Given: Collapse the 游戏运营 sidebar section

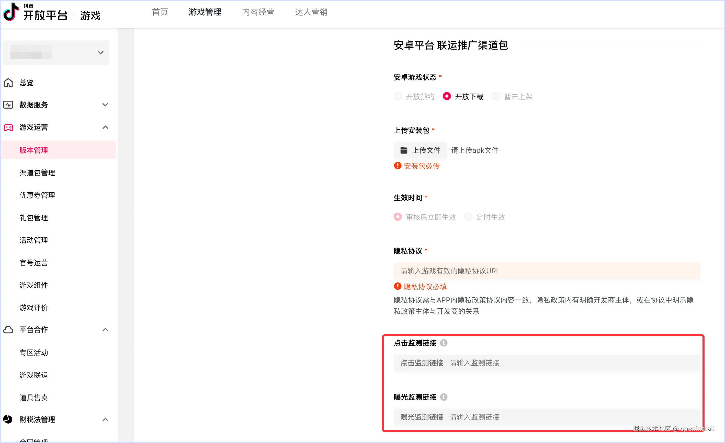Looking at the screenshot, I should coord(105,127).
